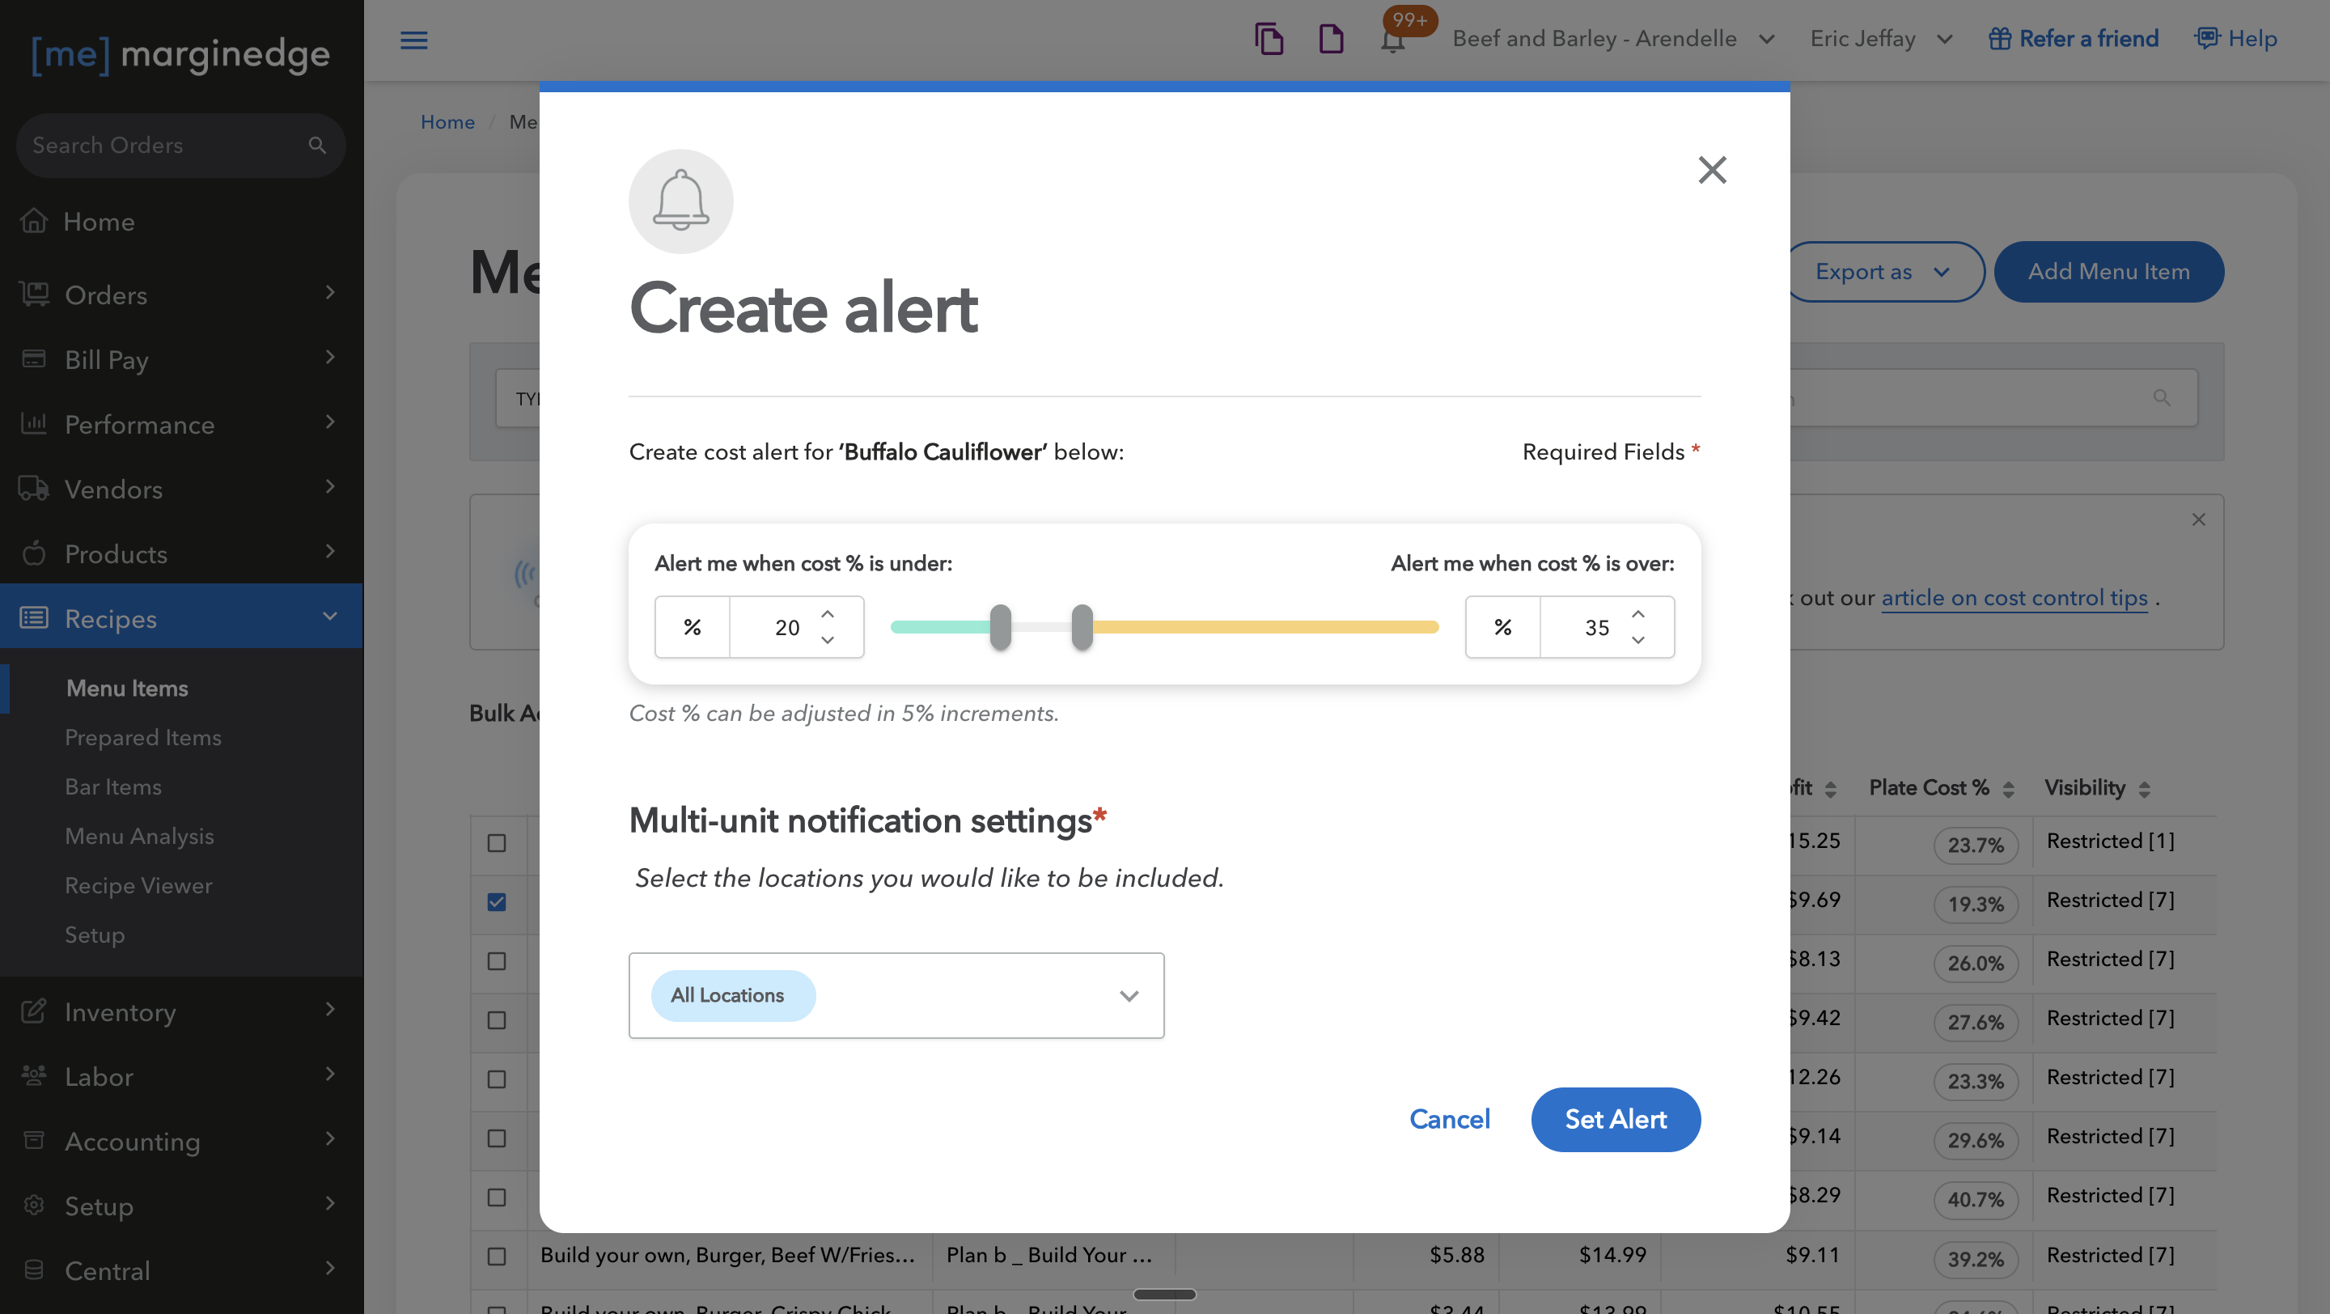
Task: Click the hamburger menu icon
Action: (413, 40)
